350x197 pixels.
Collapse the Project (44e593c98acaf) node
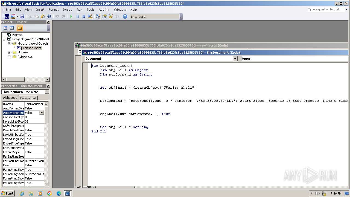pyautogui.click(x=4, y=39)
